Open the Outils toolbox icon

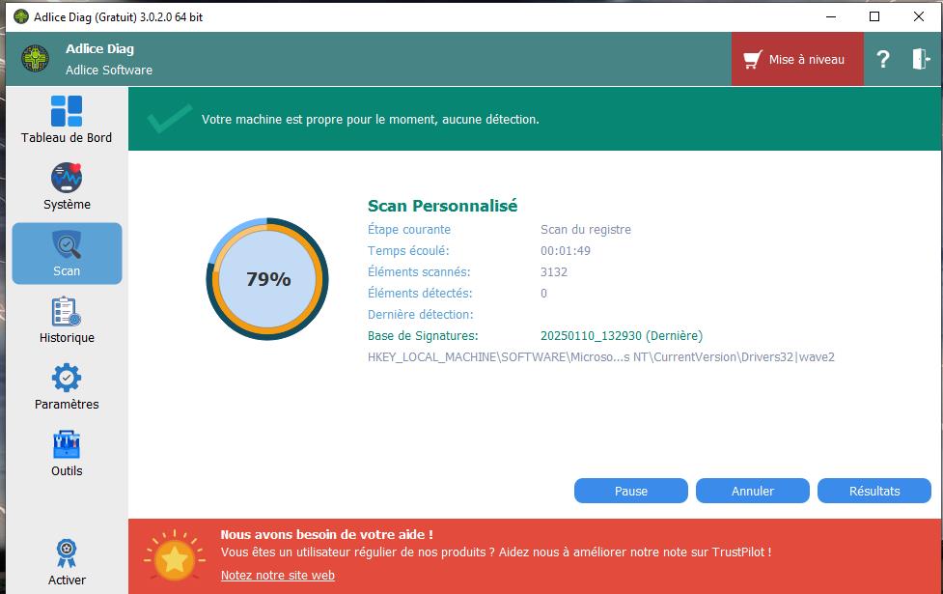tap(67, 444)
